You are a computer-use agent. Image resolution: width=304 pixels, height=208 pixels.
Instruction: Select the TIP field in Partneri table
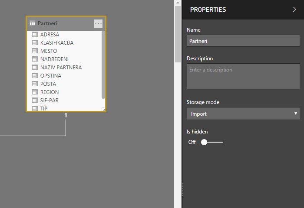point(44,109)
